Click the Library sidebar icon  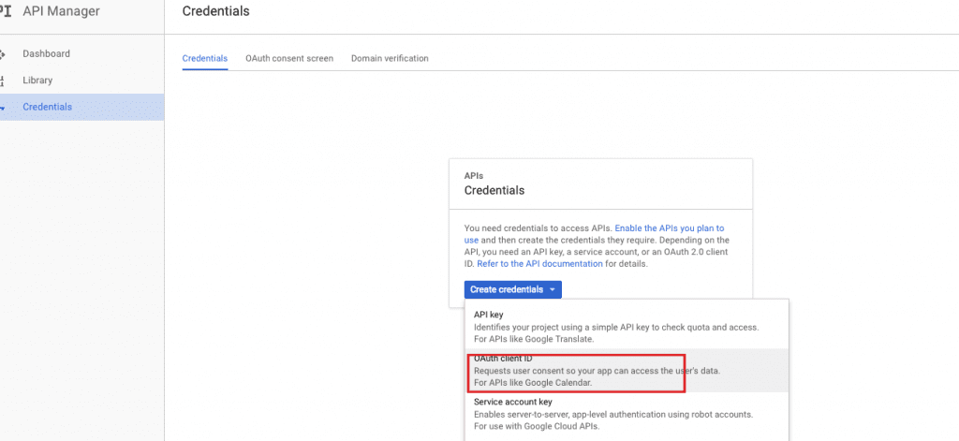pyautogui.click(x=3, y=81)
